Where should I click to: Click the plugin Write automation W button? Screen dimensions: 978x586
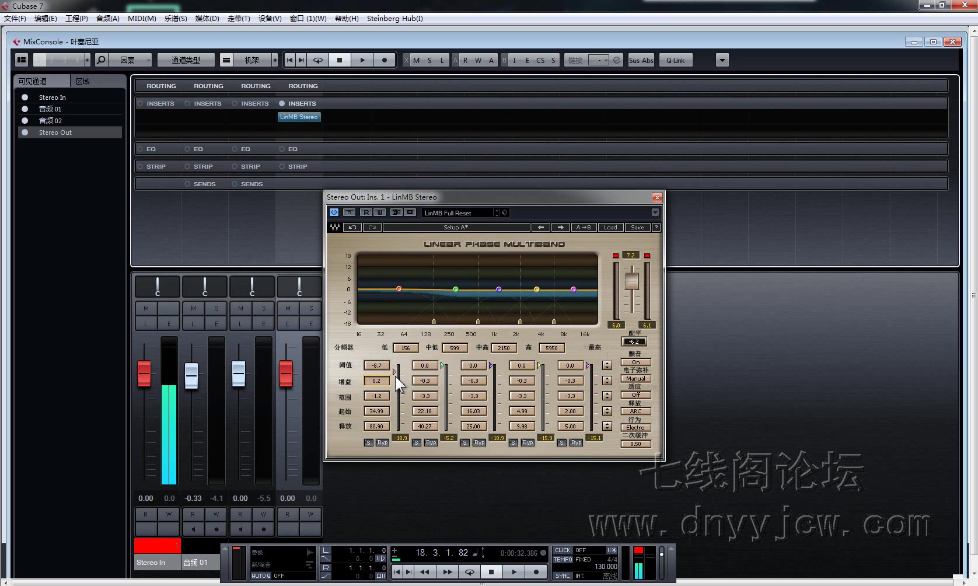click(x=379, y=212)
